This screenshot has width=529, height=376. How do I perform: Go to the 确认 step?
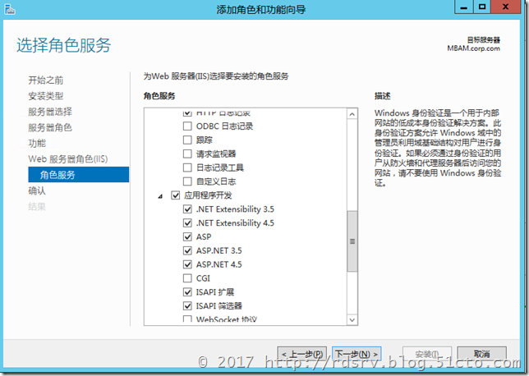point(37,190)
